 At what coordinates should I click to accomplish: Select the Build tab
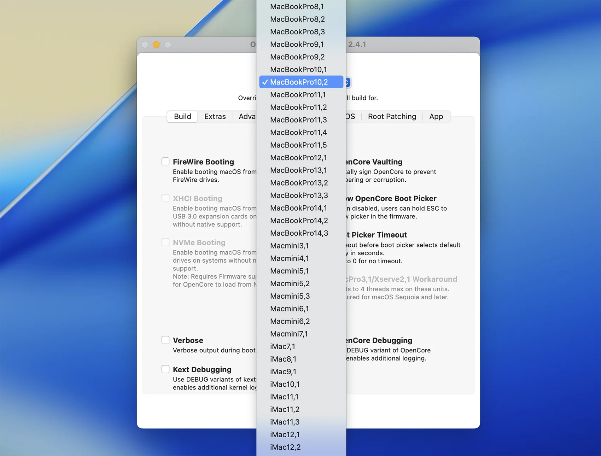tap(182, 117)
